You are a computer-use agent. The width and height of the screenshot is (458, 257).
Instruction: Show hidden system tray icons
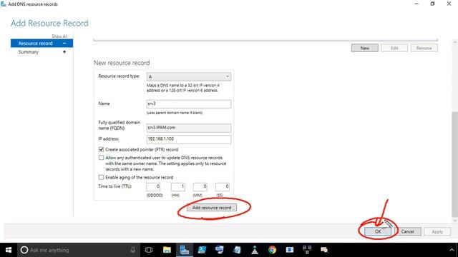tap(452, 250)
